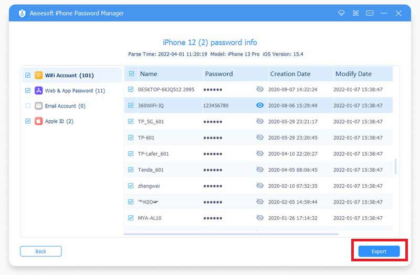
Task: Uncheck the 360WiFi-IQ row checkbox
Action: (x=130, y=105)
